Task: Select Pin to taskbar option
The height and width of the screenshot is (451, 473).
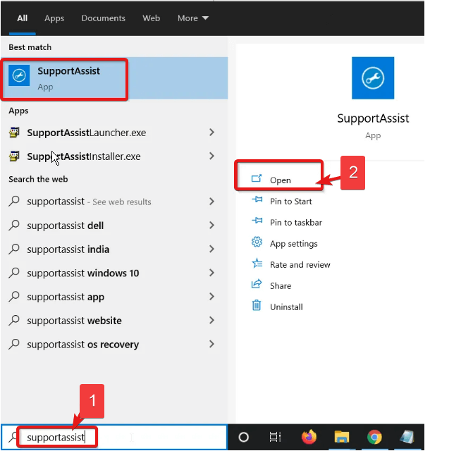Action: pos(295,223)
